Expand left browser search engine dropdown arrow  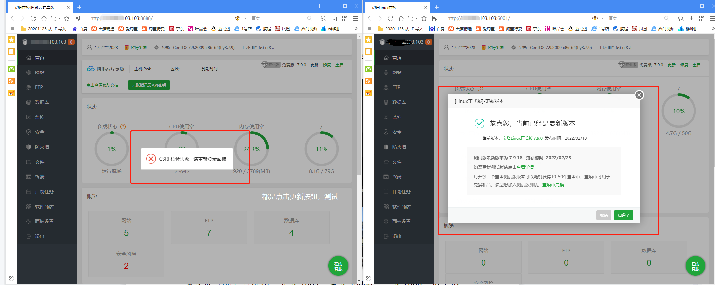245,18
